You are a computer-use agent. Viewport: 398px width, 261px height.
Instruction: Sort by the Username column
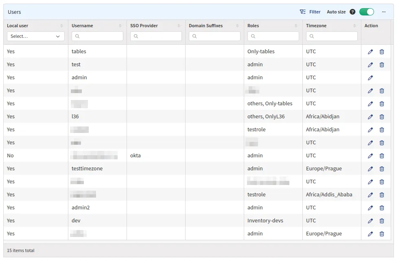pyautogui.click(x=120, y=26)
